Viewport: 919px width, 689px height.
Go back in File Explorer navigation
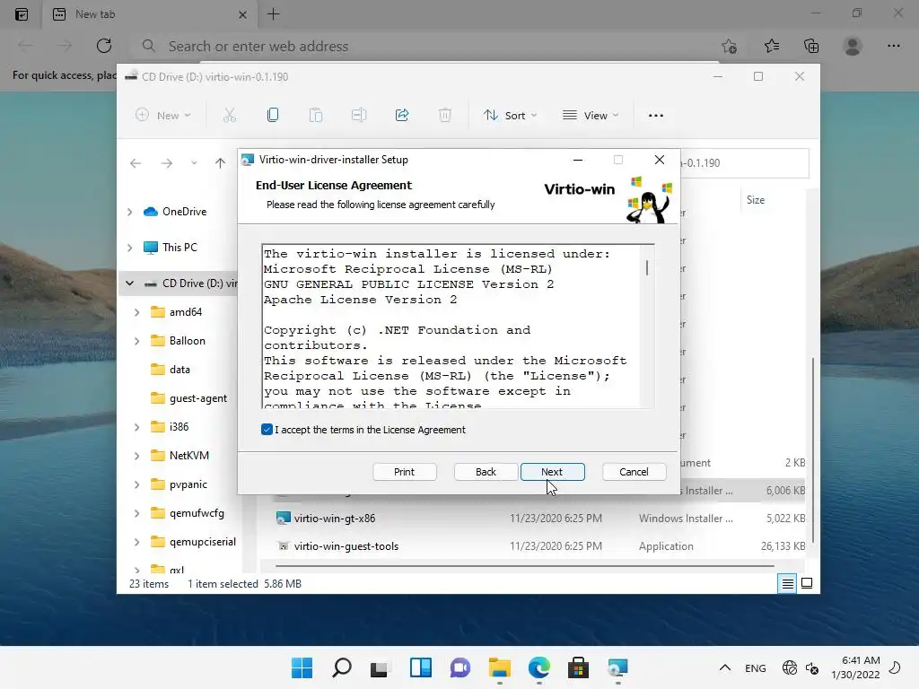tap(136, 163)
